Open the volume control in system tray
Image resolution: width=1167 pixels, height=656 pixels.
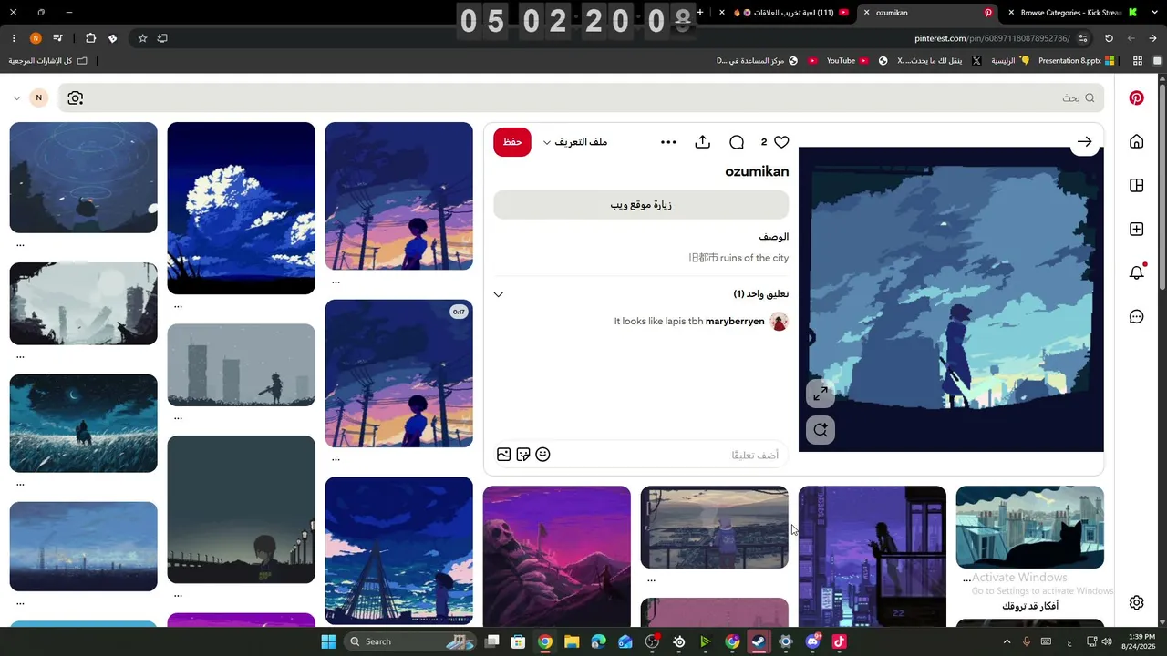coord(1108,641)
